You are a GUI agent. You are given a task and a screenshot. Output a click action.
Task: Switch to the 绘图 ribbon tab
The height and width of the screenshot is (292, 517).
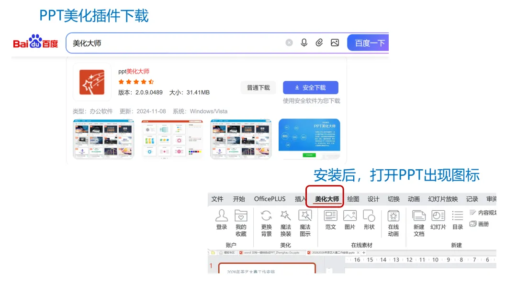(x=353, y=199)
